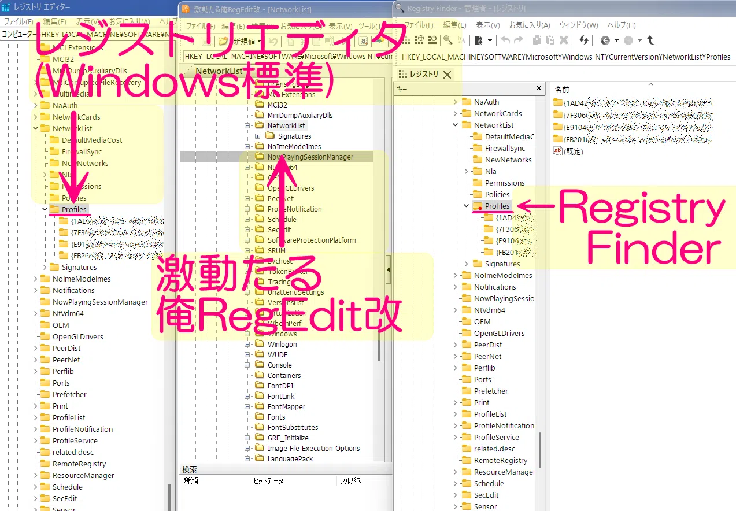Click pane collapse arrow in 俺RegEdit改 splitter
The image size is (736, 511).
coord(389,270)
